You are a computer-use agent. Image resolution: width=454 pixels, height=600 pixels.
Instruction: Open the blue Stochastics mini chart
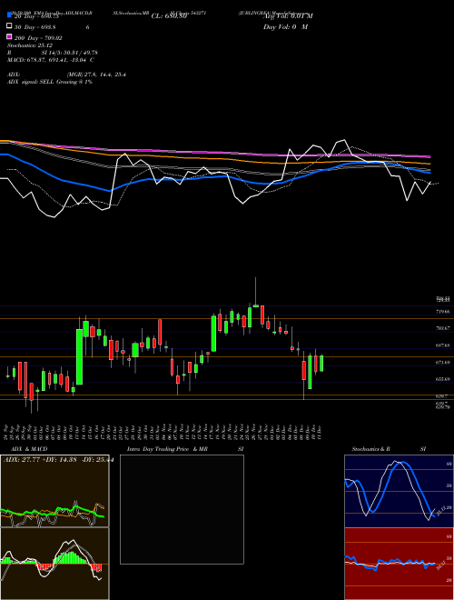(399, 491)
